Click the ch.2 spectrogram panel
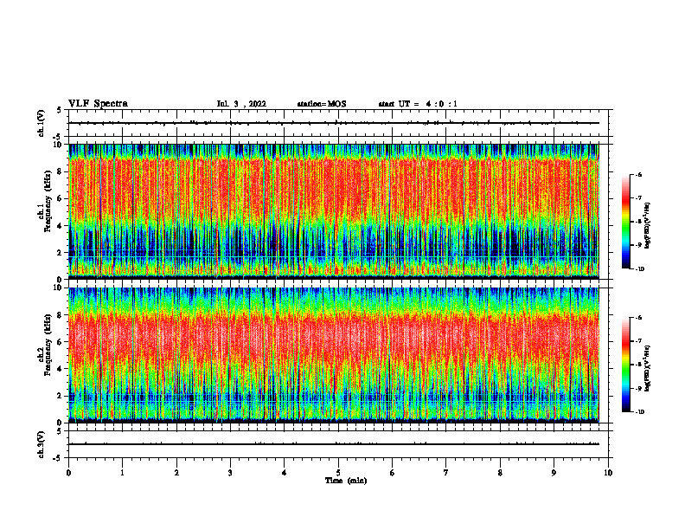Image resolution: width=685 pixels, height=530 pixels. tap(334, 355)
